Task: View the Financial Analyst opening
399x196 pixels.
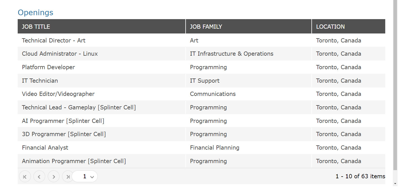Action: coord(45,148)
